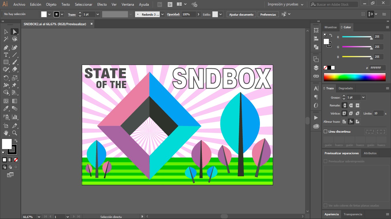Viewport: 391px width, 219px height.
Task: Open the Objeto menu
Action: tap(51, 4)
